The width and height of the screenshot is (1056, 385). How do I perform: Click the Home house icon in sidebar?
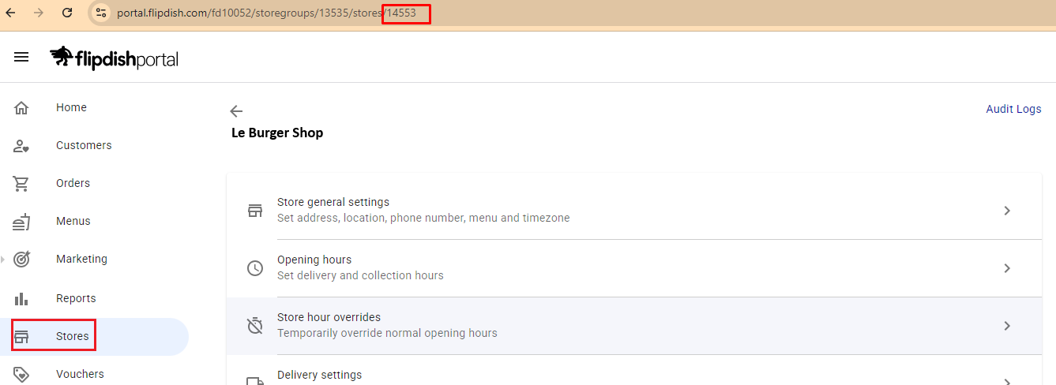(x=21, y=108)
